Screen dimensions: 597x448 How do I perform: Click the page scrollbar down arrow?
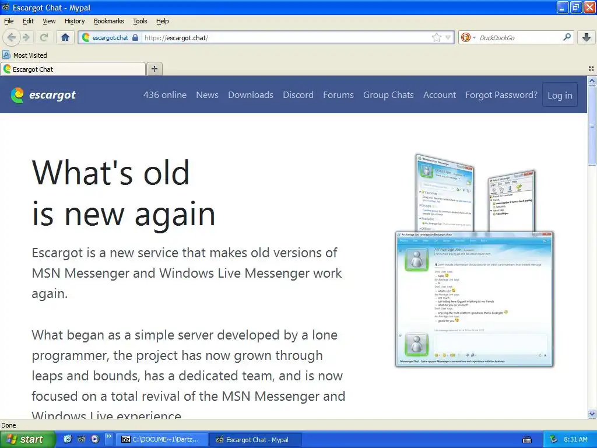[591, 414]
